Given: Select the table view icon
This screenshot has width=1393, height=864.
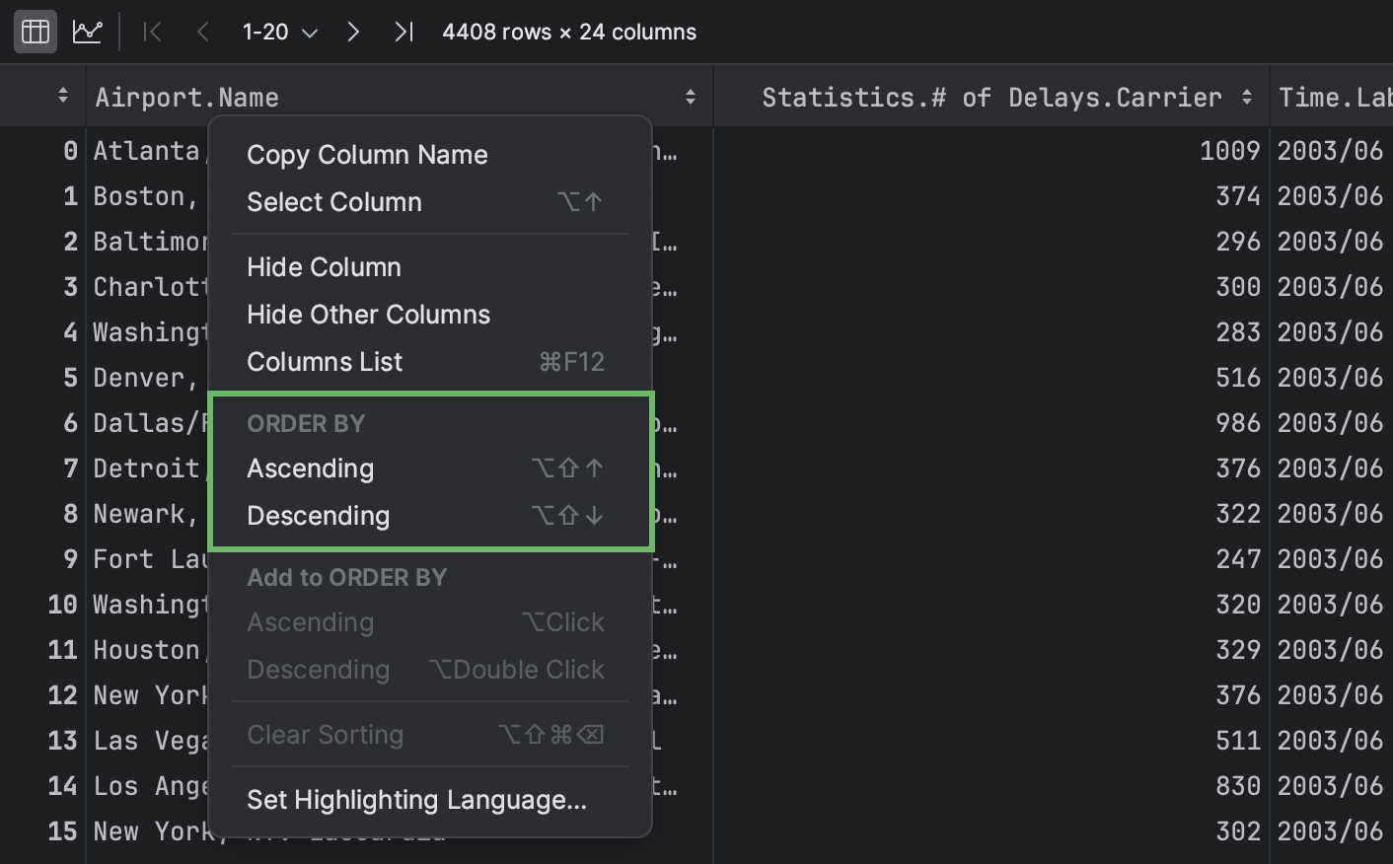Looking at the screenshot, I should (x=35, y=31).
